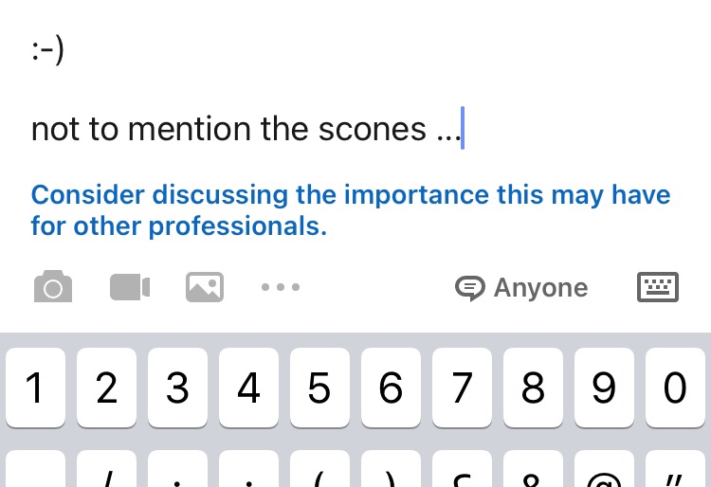Place cursor after "scones ..." text

click(462, 129)
